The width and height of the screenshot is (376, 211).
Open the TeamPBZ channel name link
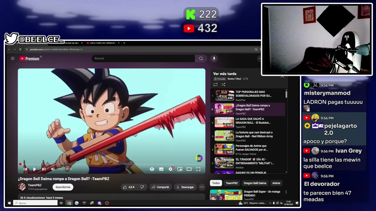click(x=35, y=185)
